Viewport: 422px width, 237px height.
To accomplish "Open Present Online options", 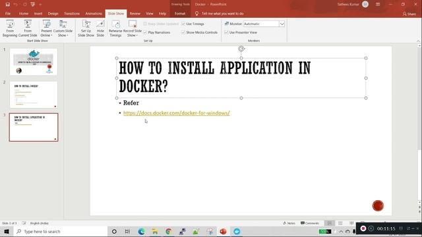I will pos(47,28).
